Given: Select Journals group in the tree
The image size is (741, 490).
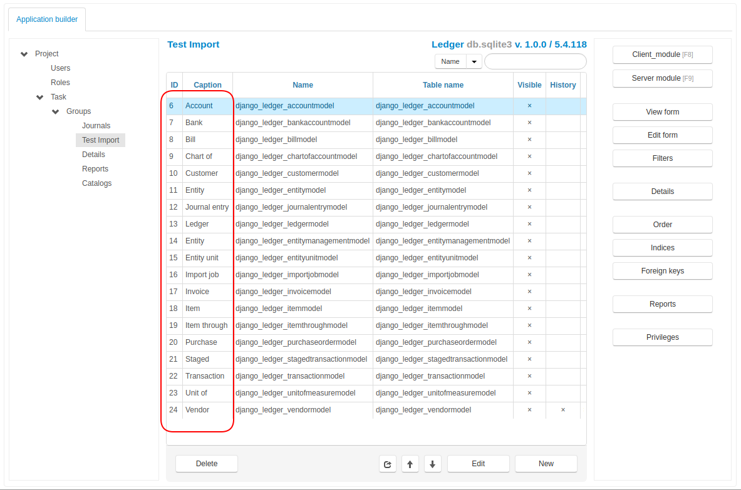Looking at the screenshot, I should pyautogui.click(x=96, y=126).
